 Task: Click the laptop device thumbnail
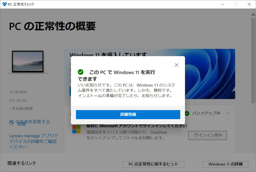coord(28,62)
